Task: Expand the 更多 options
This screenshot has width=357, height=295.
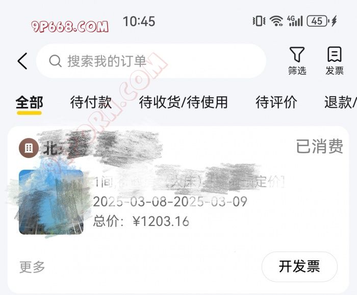Action: (32, 267)
